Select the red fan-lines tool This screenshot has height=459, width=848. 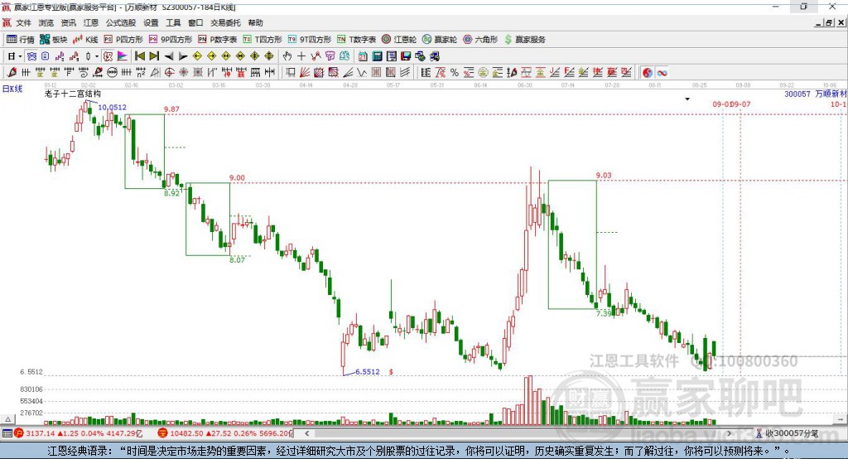305,73
